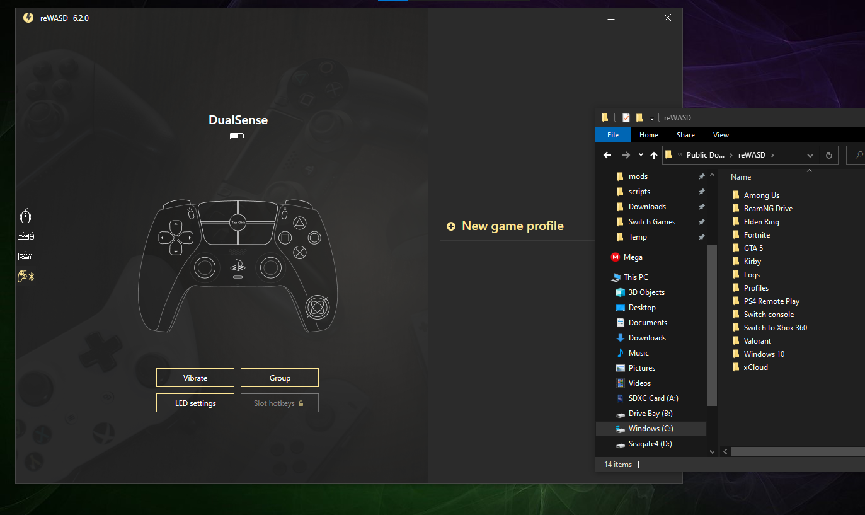
Task: Open LED settings
Action: coord(195,403)
